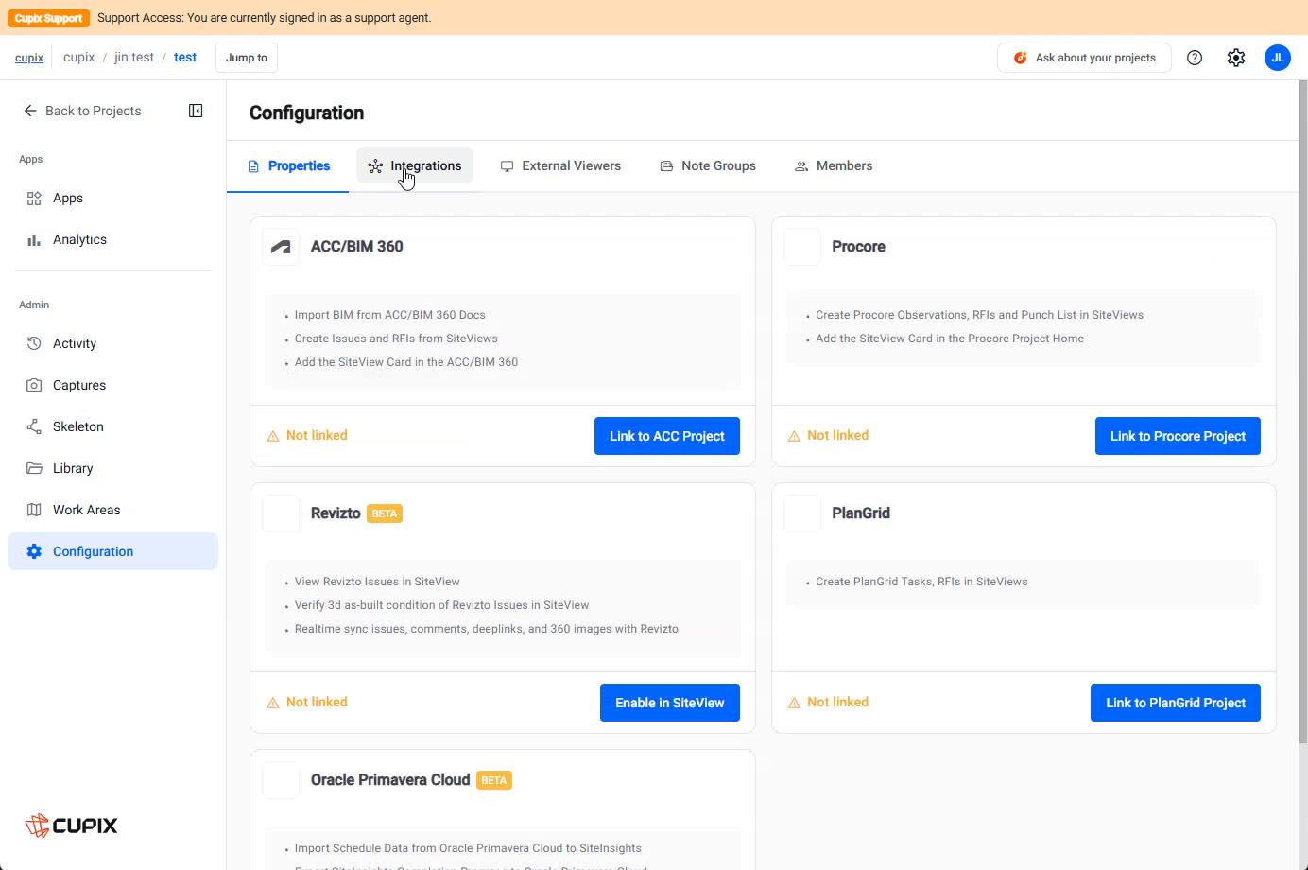The image size is (1308, 870).
Task: Collapse the sidebar with the panel icon
Action: 196,111
